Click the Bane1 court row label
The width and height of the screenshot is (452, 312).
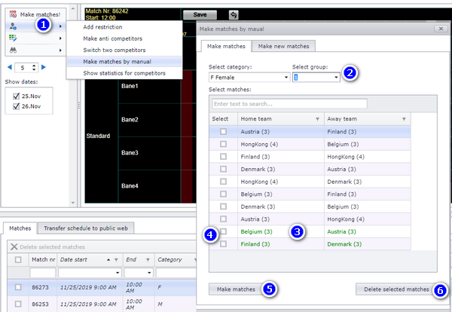pyautogui.click(x=130, y=86)
